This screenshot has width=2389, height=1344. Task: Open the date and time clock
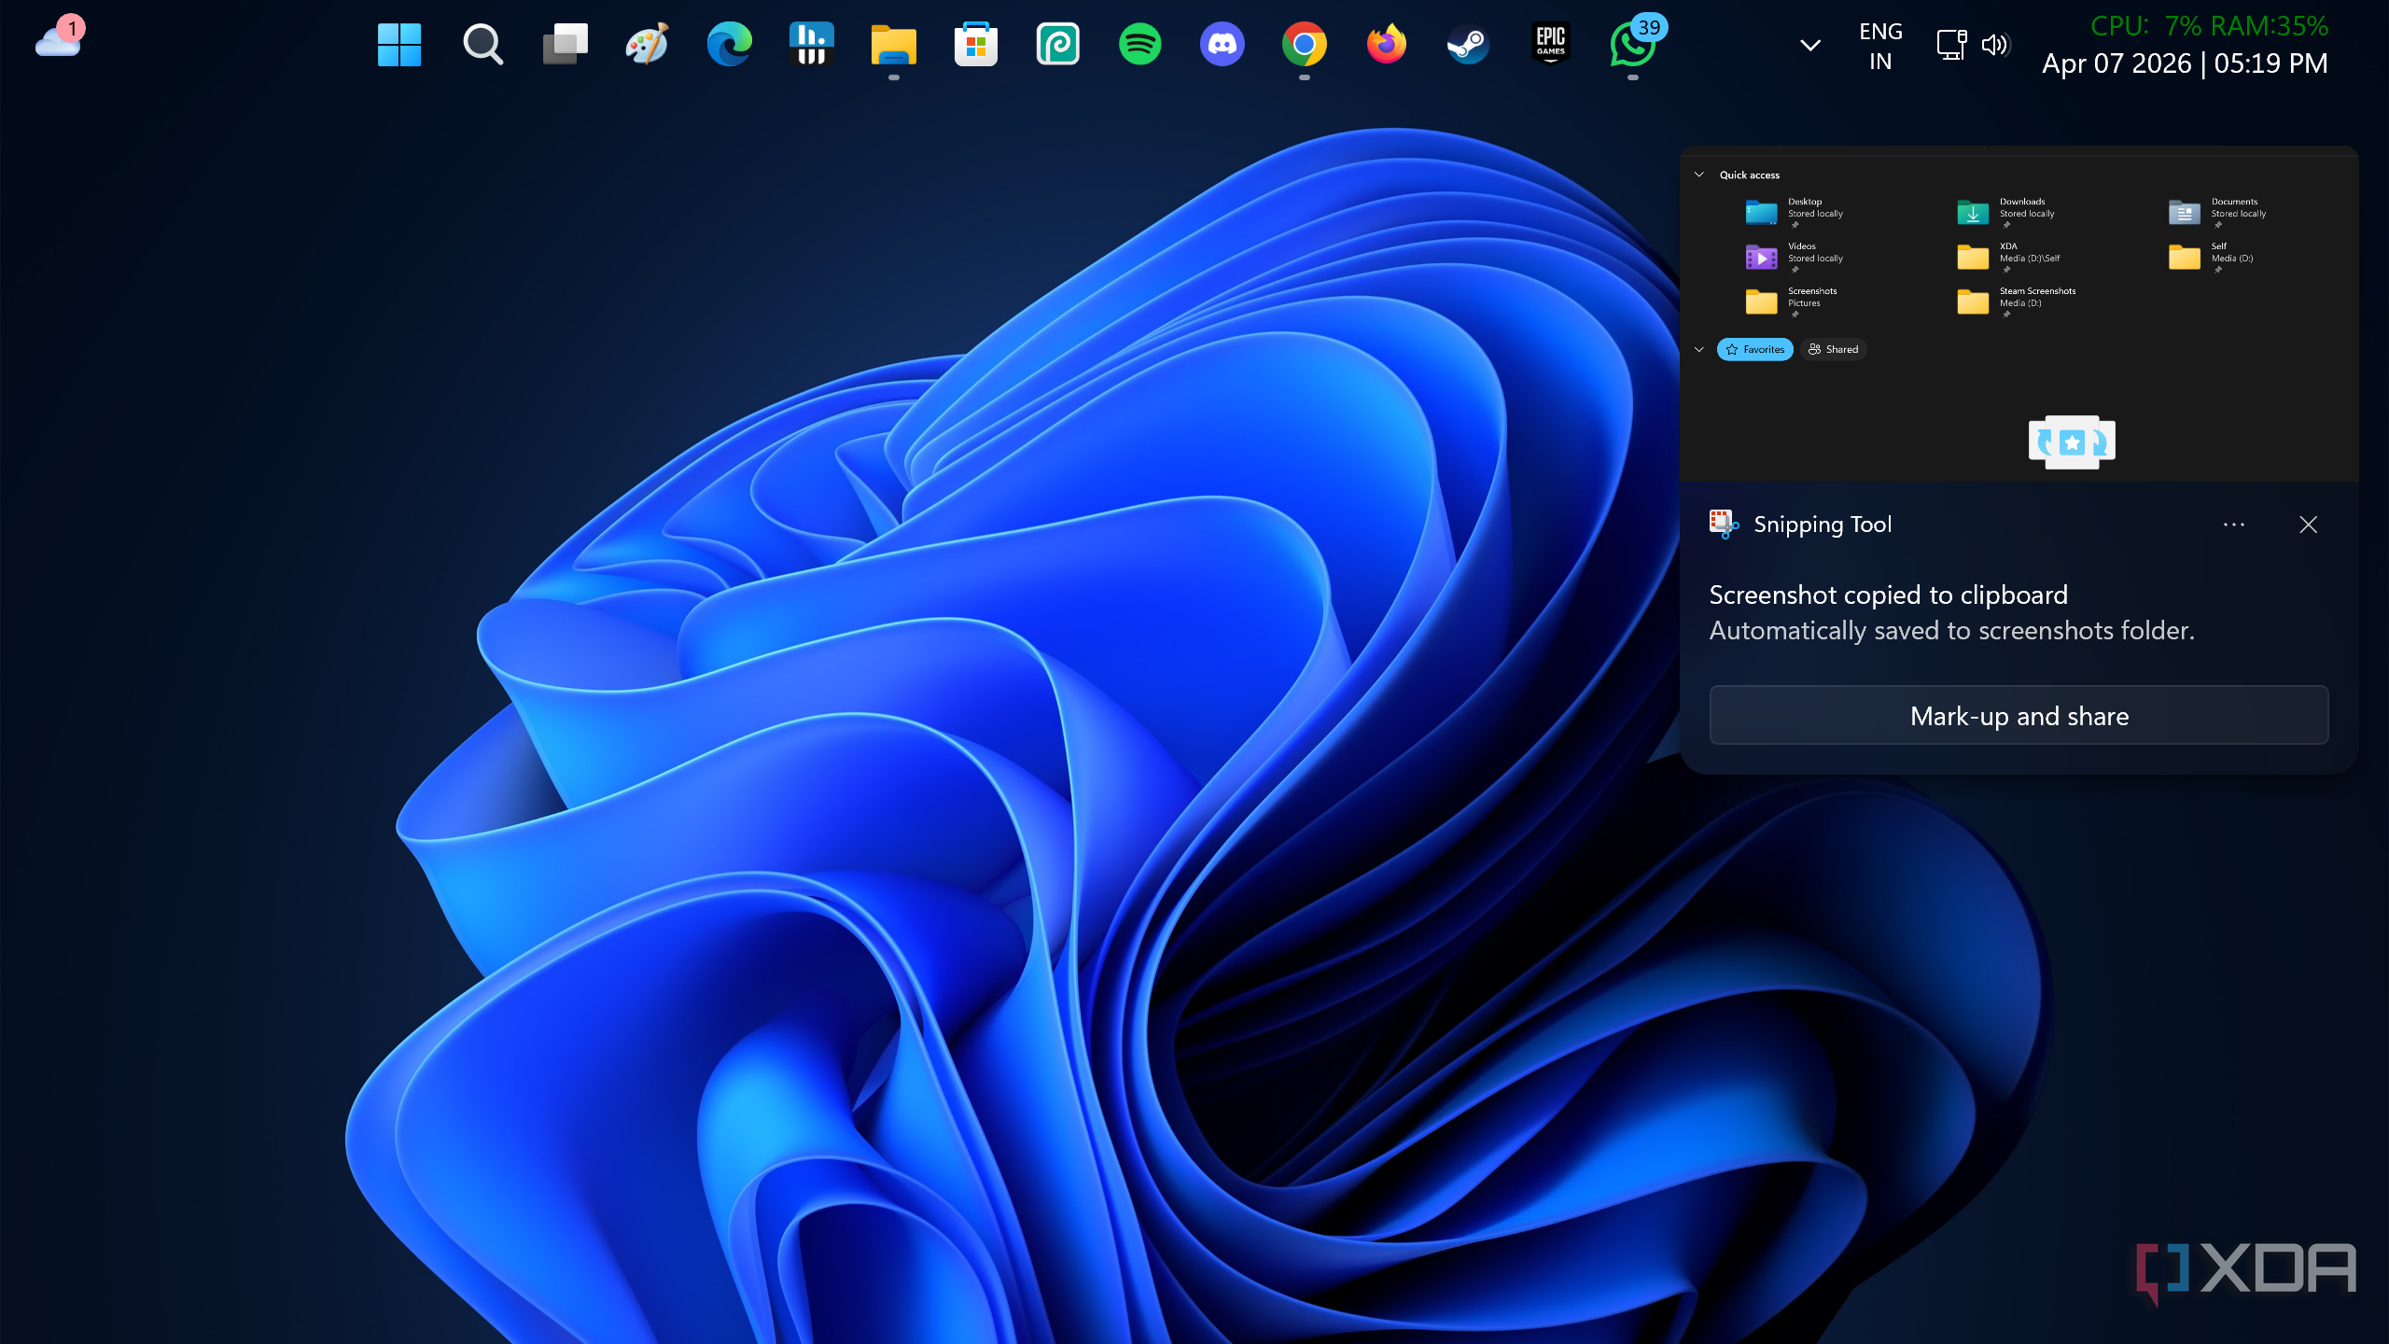pos(2185,63)
